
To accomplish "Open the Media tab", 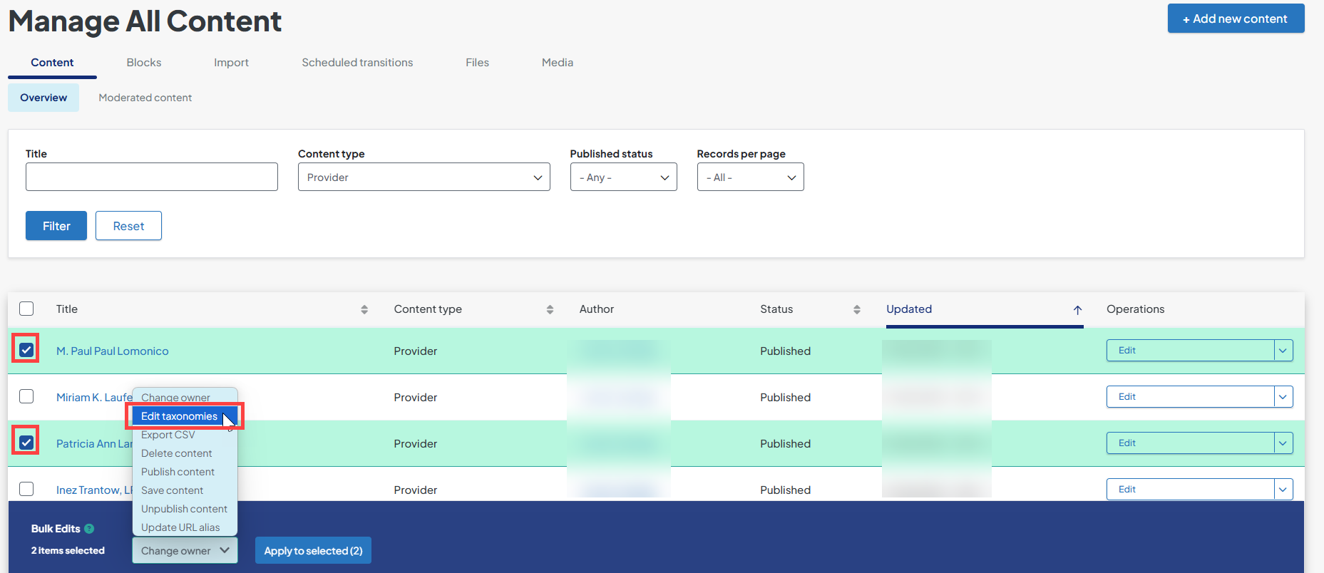I will pos(558,63).
